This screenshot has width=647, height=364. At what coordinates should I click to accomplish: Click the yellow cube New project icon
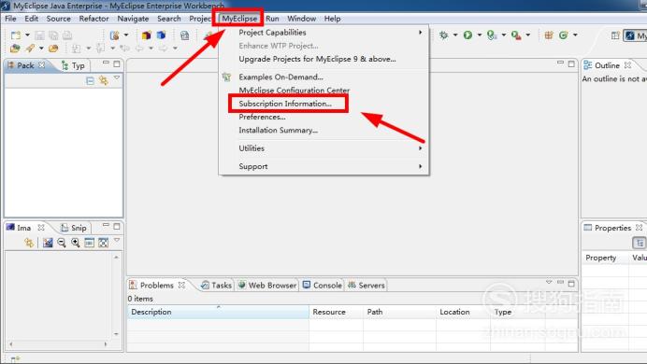coord(146,35)
